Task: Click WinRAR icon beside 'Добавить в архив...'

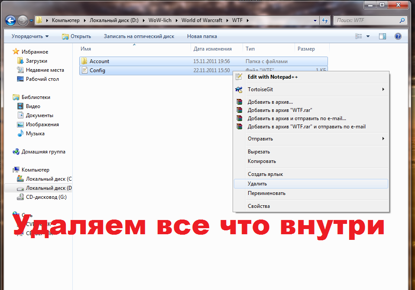Action: tap(239, 102)
